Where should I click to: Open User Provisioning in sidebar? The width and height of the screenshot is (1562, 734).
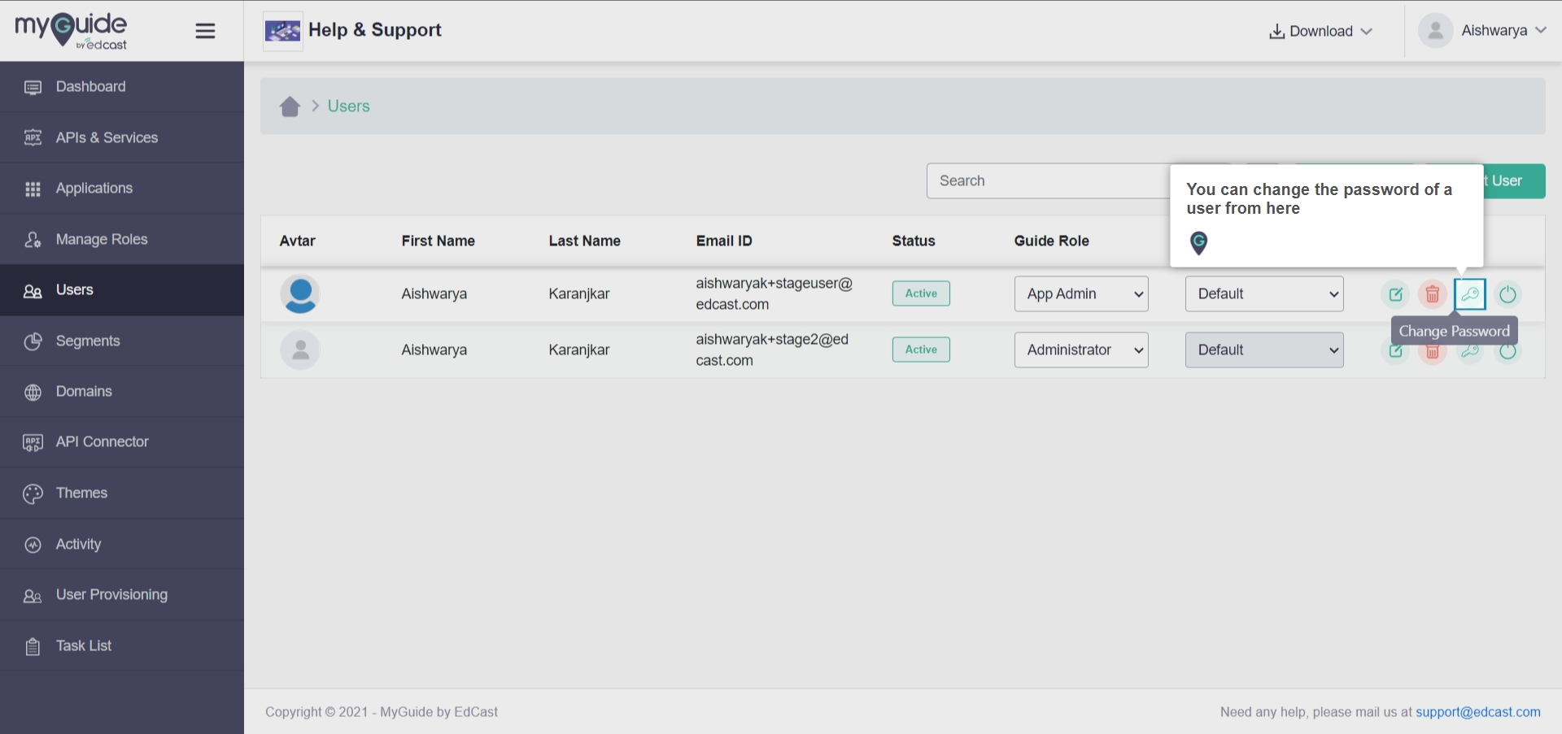point(122,595)
